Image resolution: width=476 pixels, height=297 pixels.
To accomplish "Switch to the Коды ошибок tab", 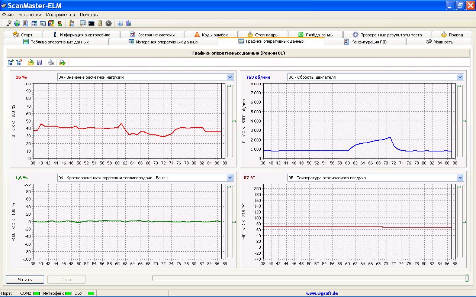I will tap(211, 35).
